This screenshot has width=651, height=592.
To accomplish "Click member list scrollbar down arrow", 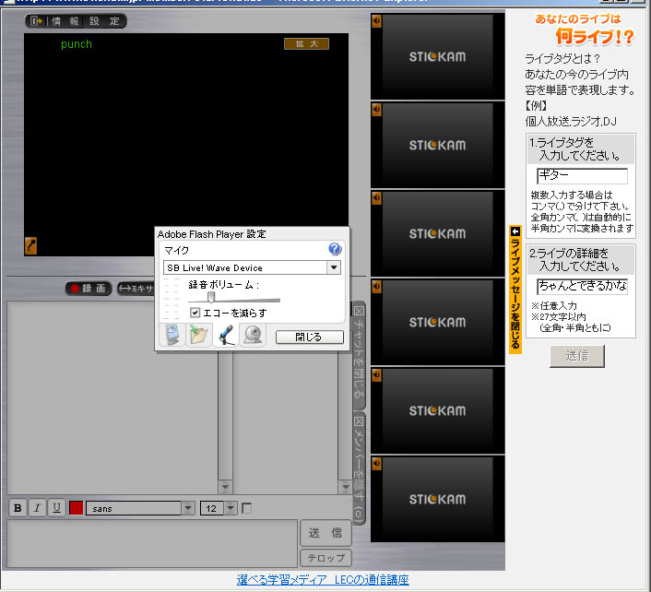I will (345, 487).
